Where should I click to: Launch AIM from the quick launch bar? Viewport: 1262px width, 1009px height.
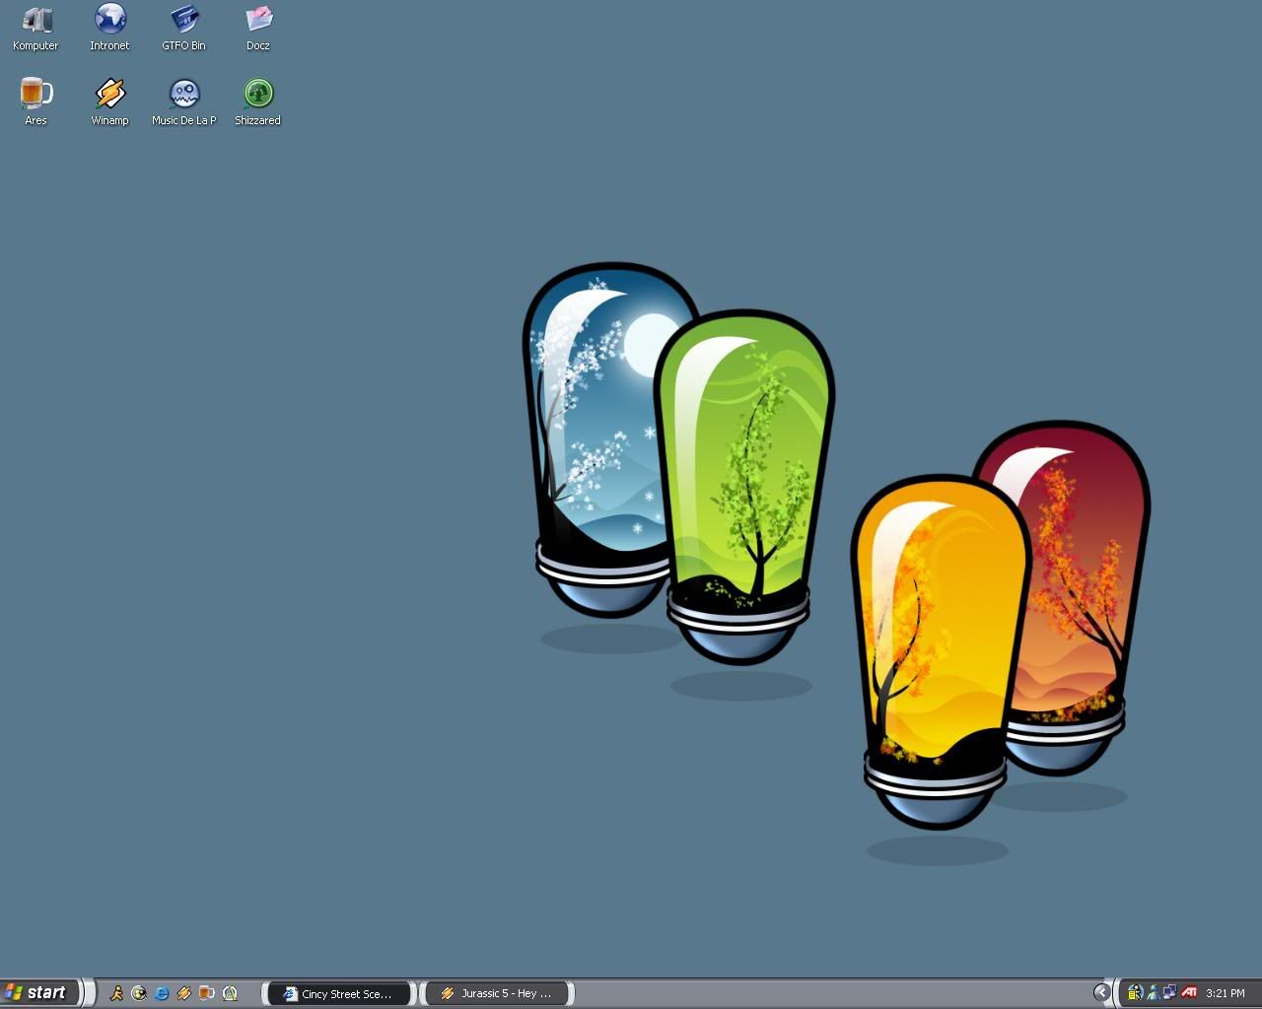click(x=116, y=993)
